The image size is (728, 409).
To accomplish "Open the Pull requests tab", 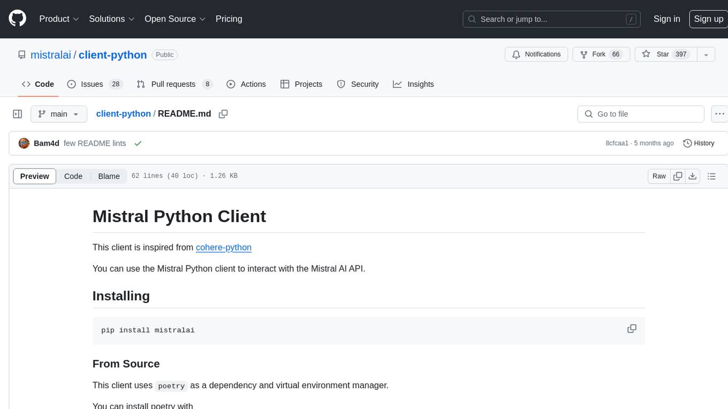I will coord(175,84).
